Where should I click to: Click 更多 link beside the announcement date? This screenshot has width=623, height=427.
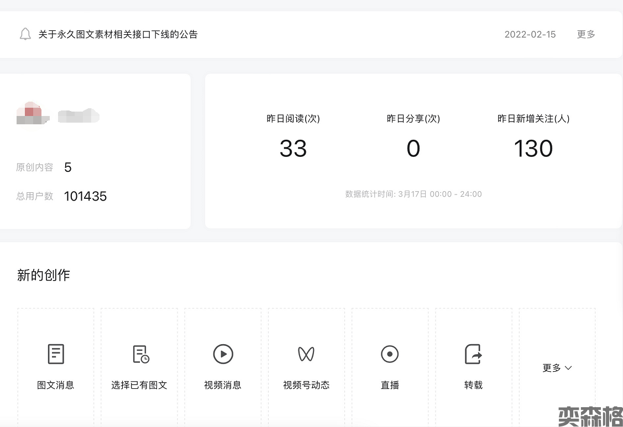tap(586, 34)
